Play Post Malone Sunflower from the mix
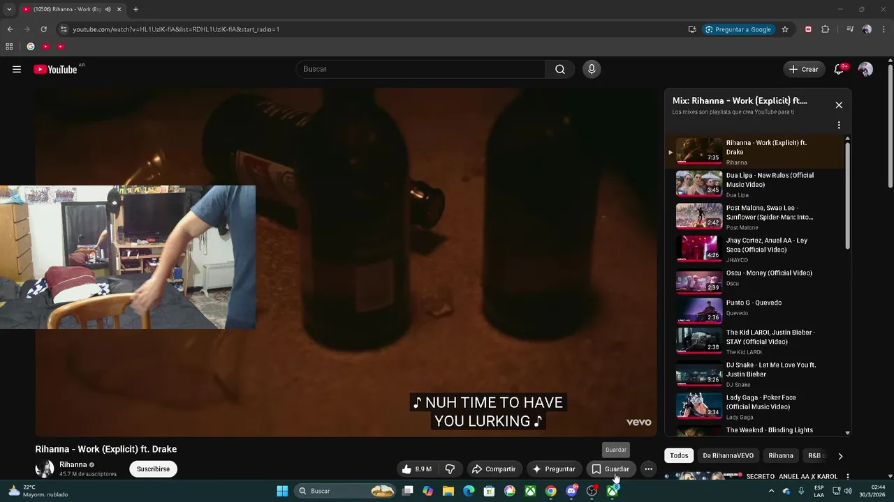The height and width of the screenshot is (502, 894). click(x=756, y=217)
